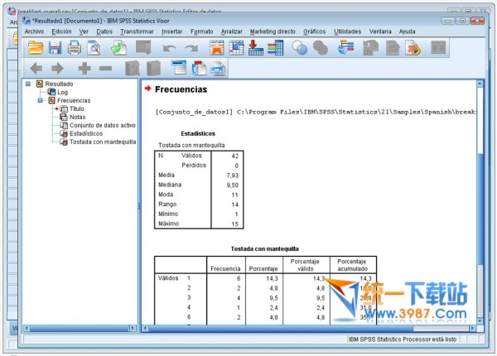The image size is (497, 356).
Task: Open the Ayuda menu
Action: pyautogui.click(x=407, y=31)
